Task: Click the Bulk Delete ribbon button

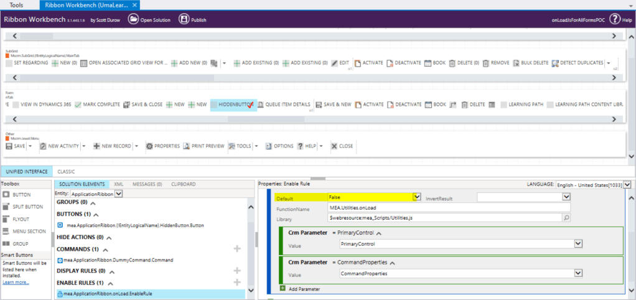Action: (x=515, y=63)
